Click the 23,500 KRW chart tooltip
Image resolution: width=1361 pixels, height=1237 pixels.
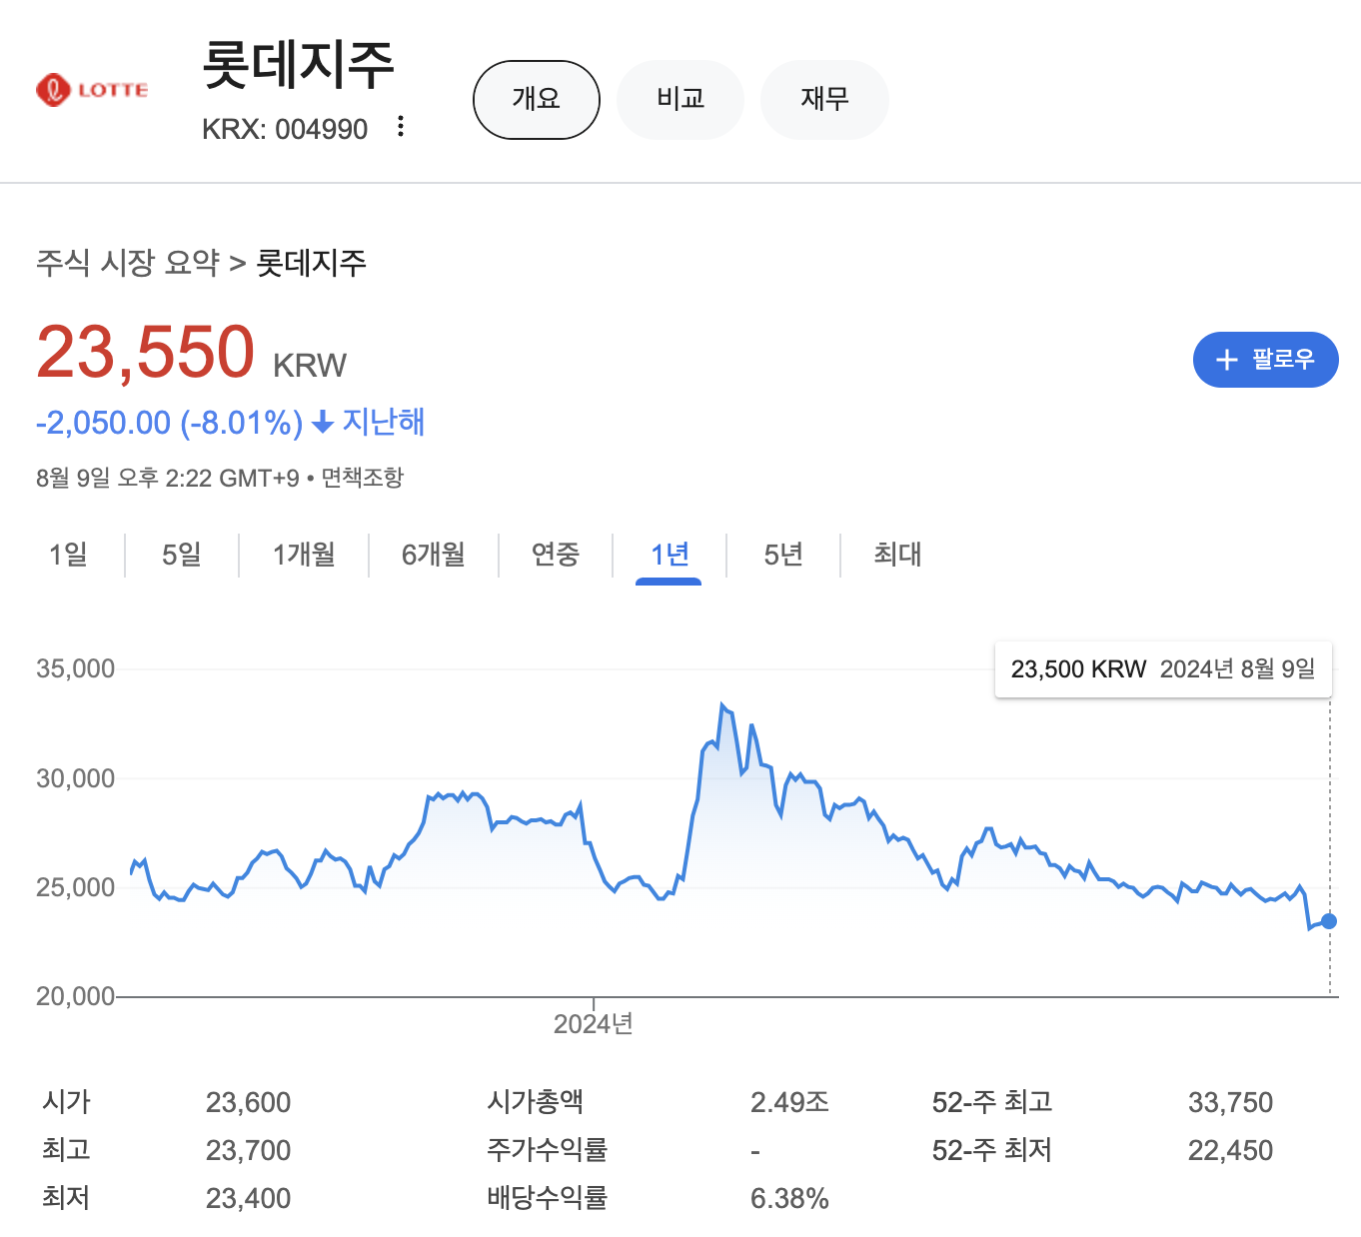click(1163, 669)
